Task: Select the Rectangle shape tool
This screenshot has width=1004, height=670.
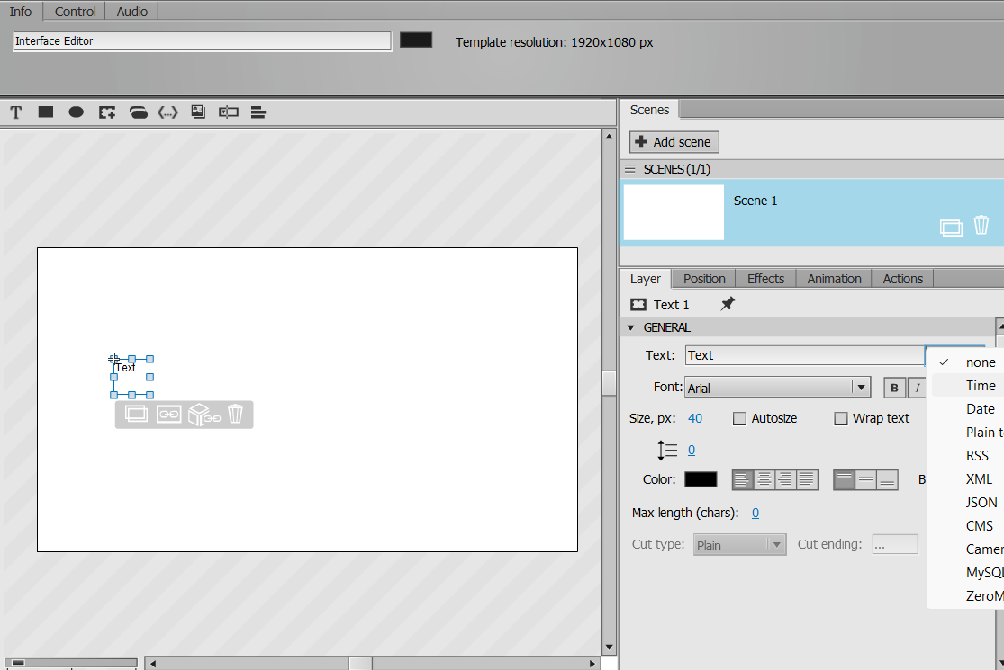Action: point(45,112)
